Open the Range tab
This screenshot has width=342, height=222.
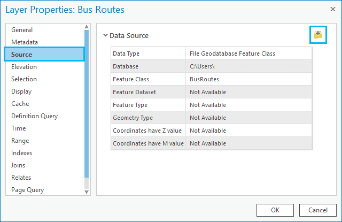coord(20,141)
